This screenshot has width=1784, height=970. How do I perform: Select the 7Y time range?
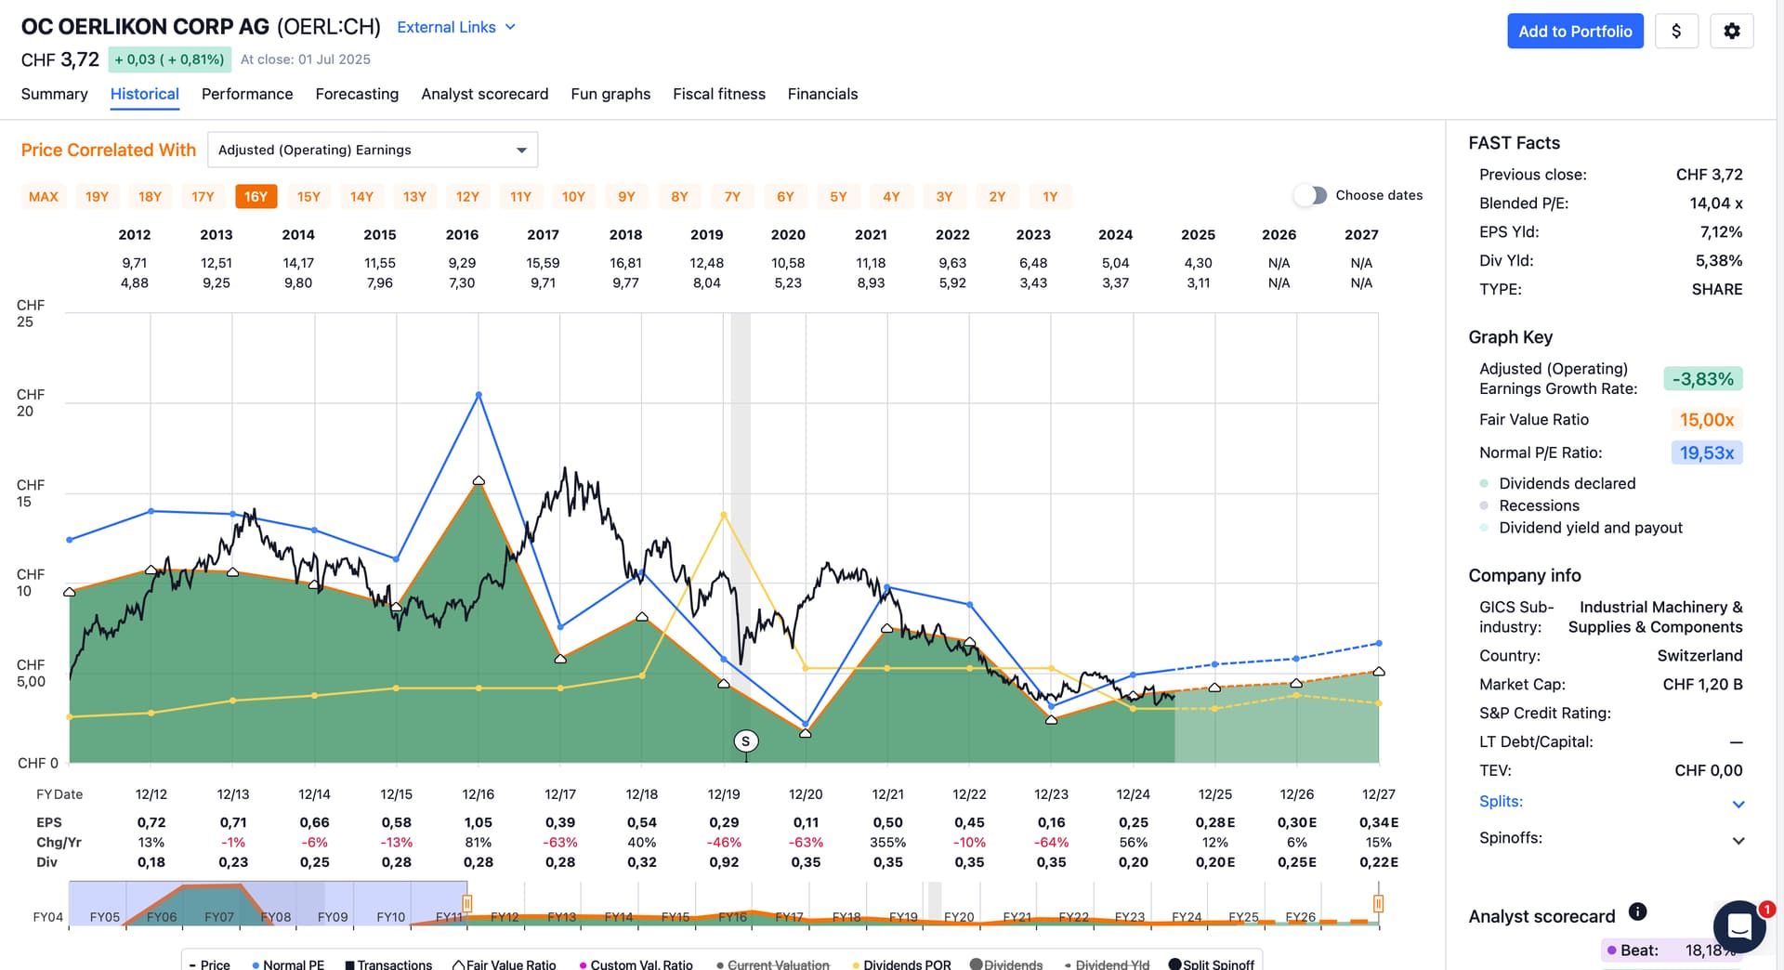coord(732,196)
